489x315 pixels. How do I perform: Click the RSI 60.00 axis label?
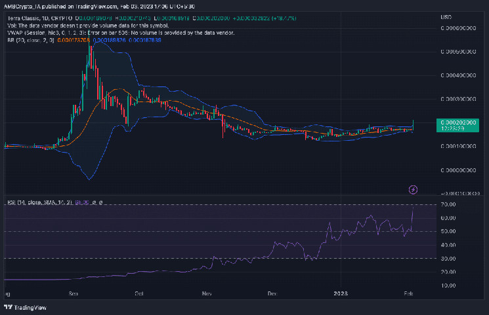pyautogui.click(x=448, y=218)
